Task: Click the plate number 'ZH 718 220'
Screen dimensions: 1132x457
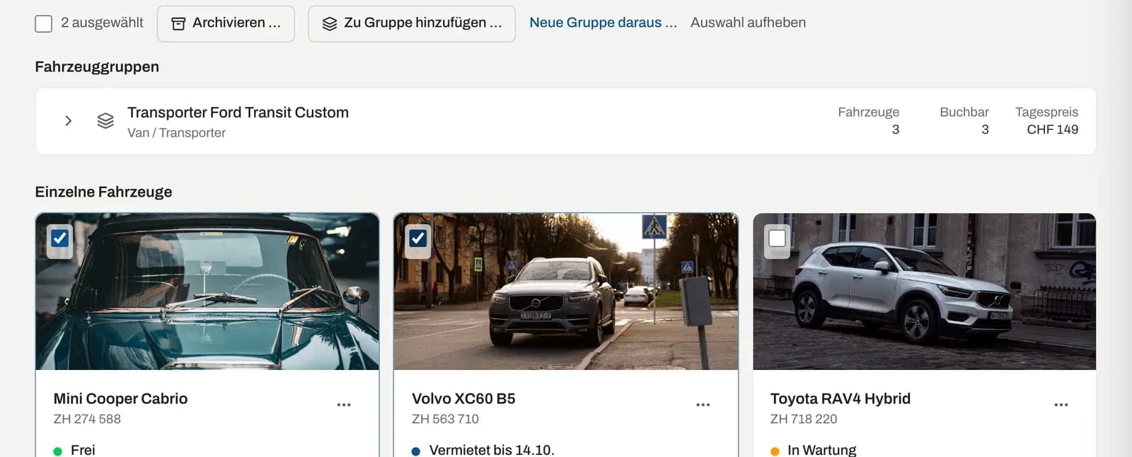Action: [x=804, y=419]
